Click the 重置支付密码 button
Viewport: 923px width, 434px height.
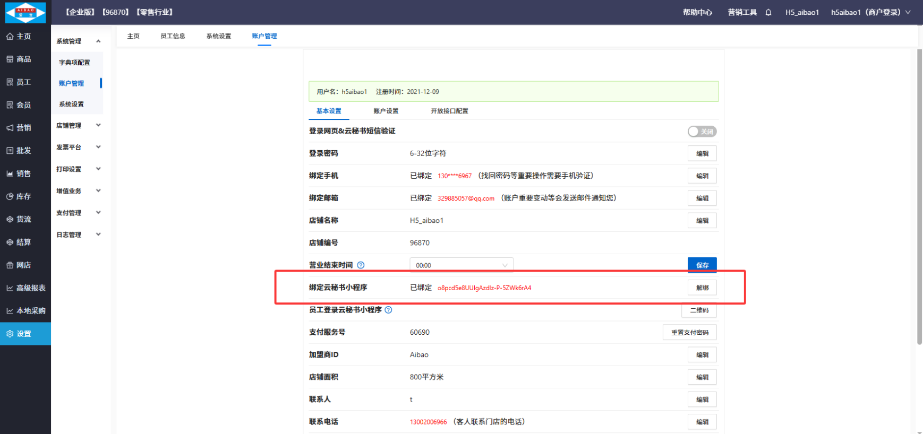[x=689, y=333]
